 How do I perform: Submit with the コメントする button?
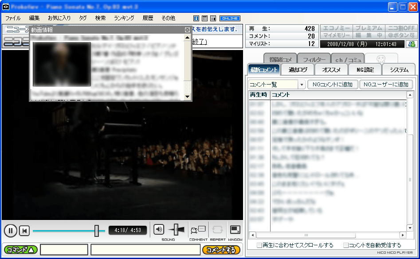click(221, 250)
